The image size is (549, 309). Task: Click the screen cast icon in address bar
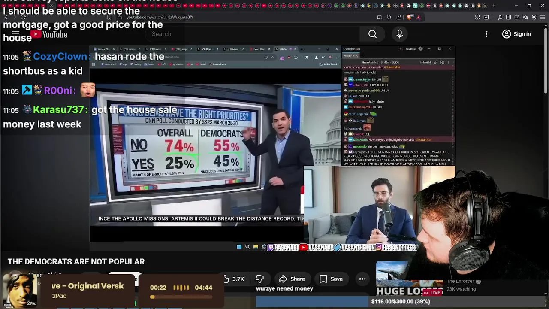[x=380, y=17]
